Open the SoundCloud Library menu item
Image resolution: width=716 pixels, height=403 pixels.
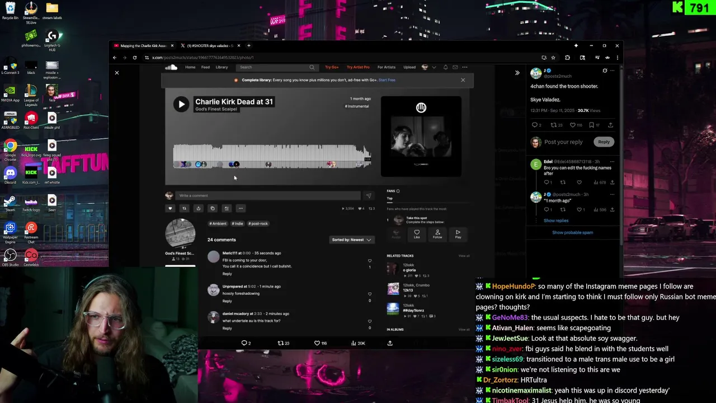[x=222, y=67]
